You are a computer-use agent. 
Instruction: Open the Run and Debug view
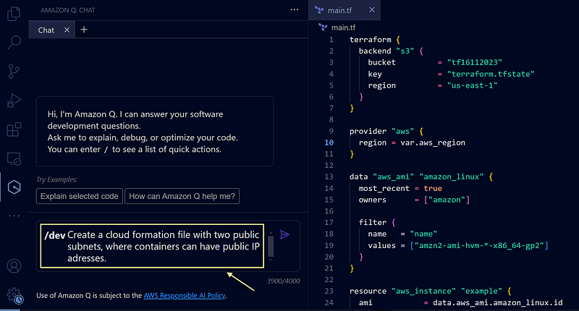(x=14, y=101)
